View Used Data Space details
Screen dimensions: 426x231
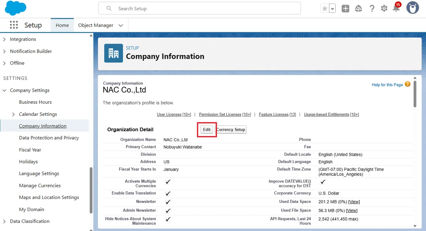pyautogui.click(x=354, y=202)
